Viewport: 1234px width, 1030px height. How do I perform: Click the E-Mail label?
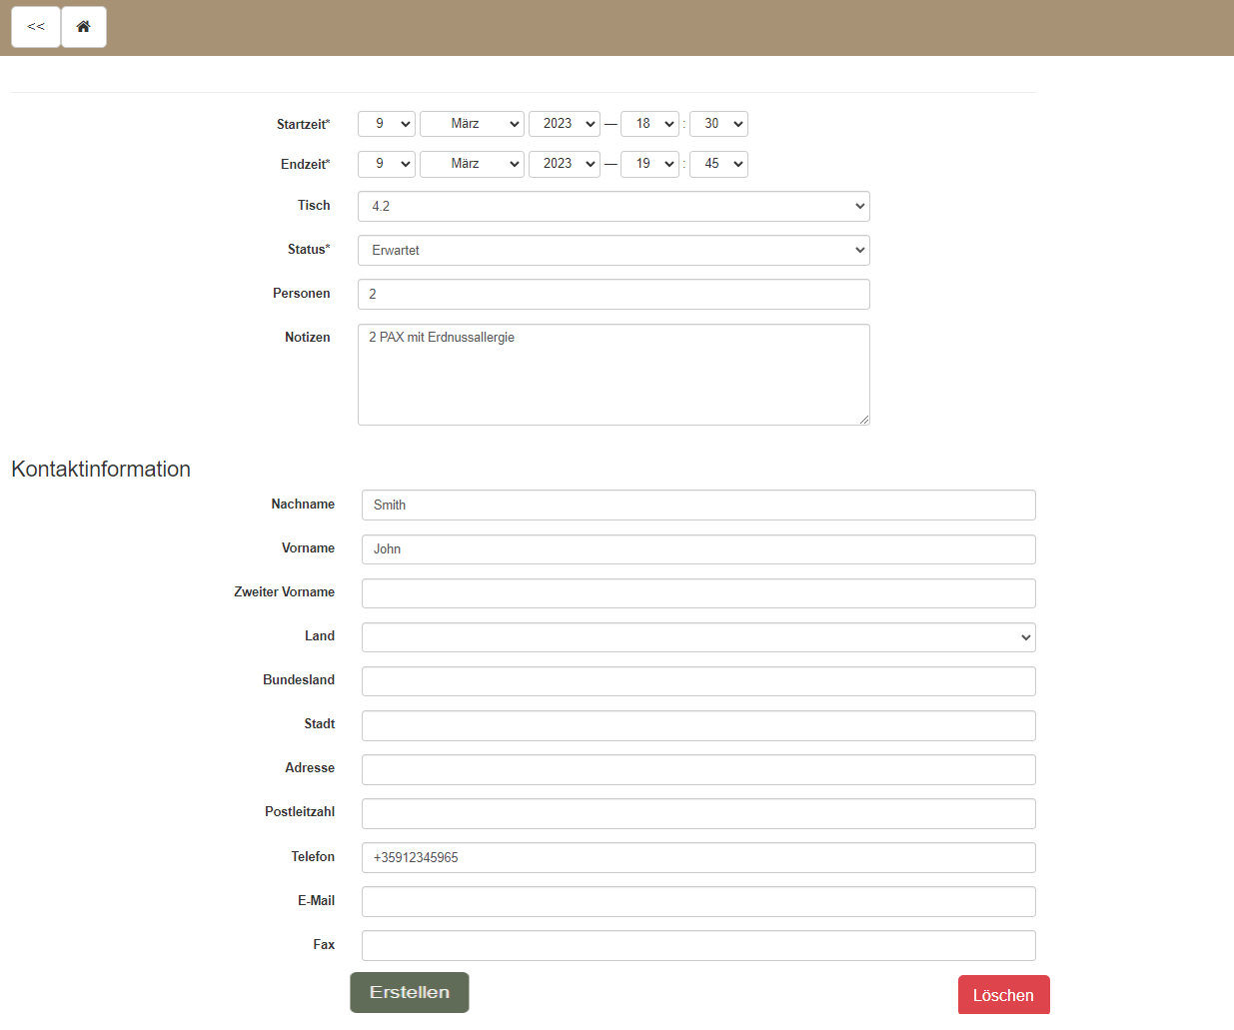click(x=316, y=900)
